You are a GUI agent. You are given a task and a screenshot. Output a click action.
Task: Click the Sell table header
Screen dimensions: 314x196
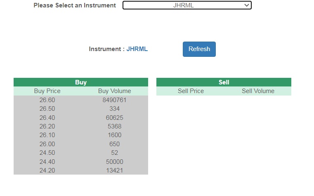224,82
